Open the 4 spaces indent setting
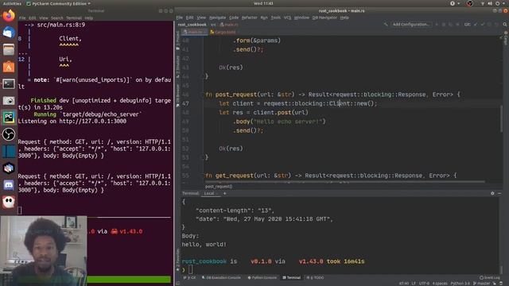509x286 pixels. pos(440,284)
